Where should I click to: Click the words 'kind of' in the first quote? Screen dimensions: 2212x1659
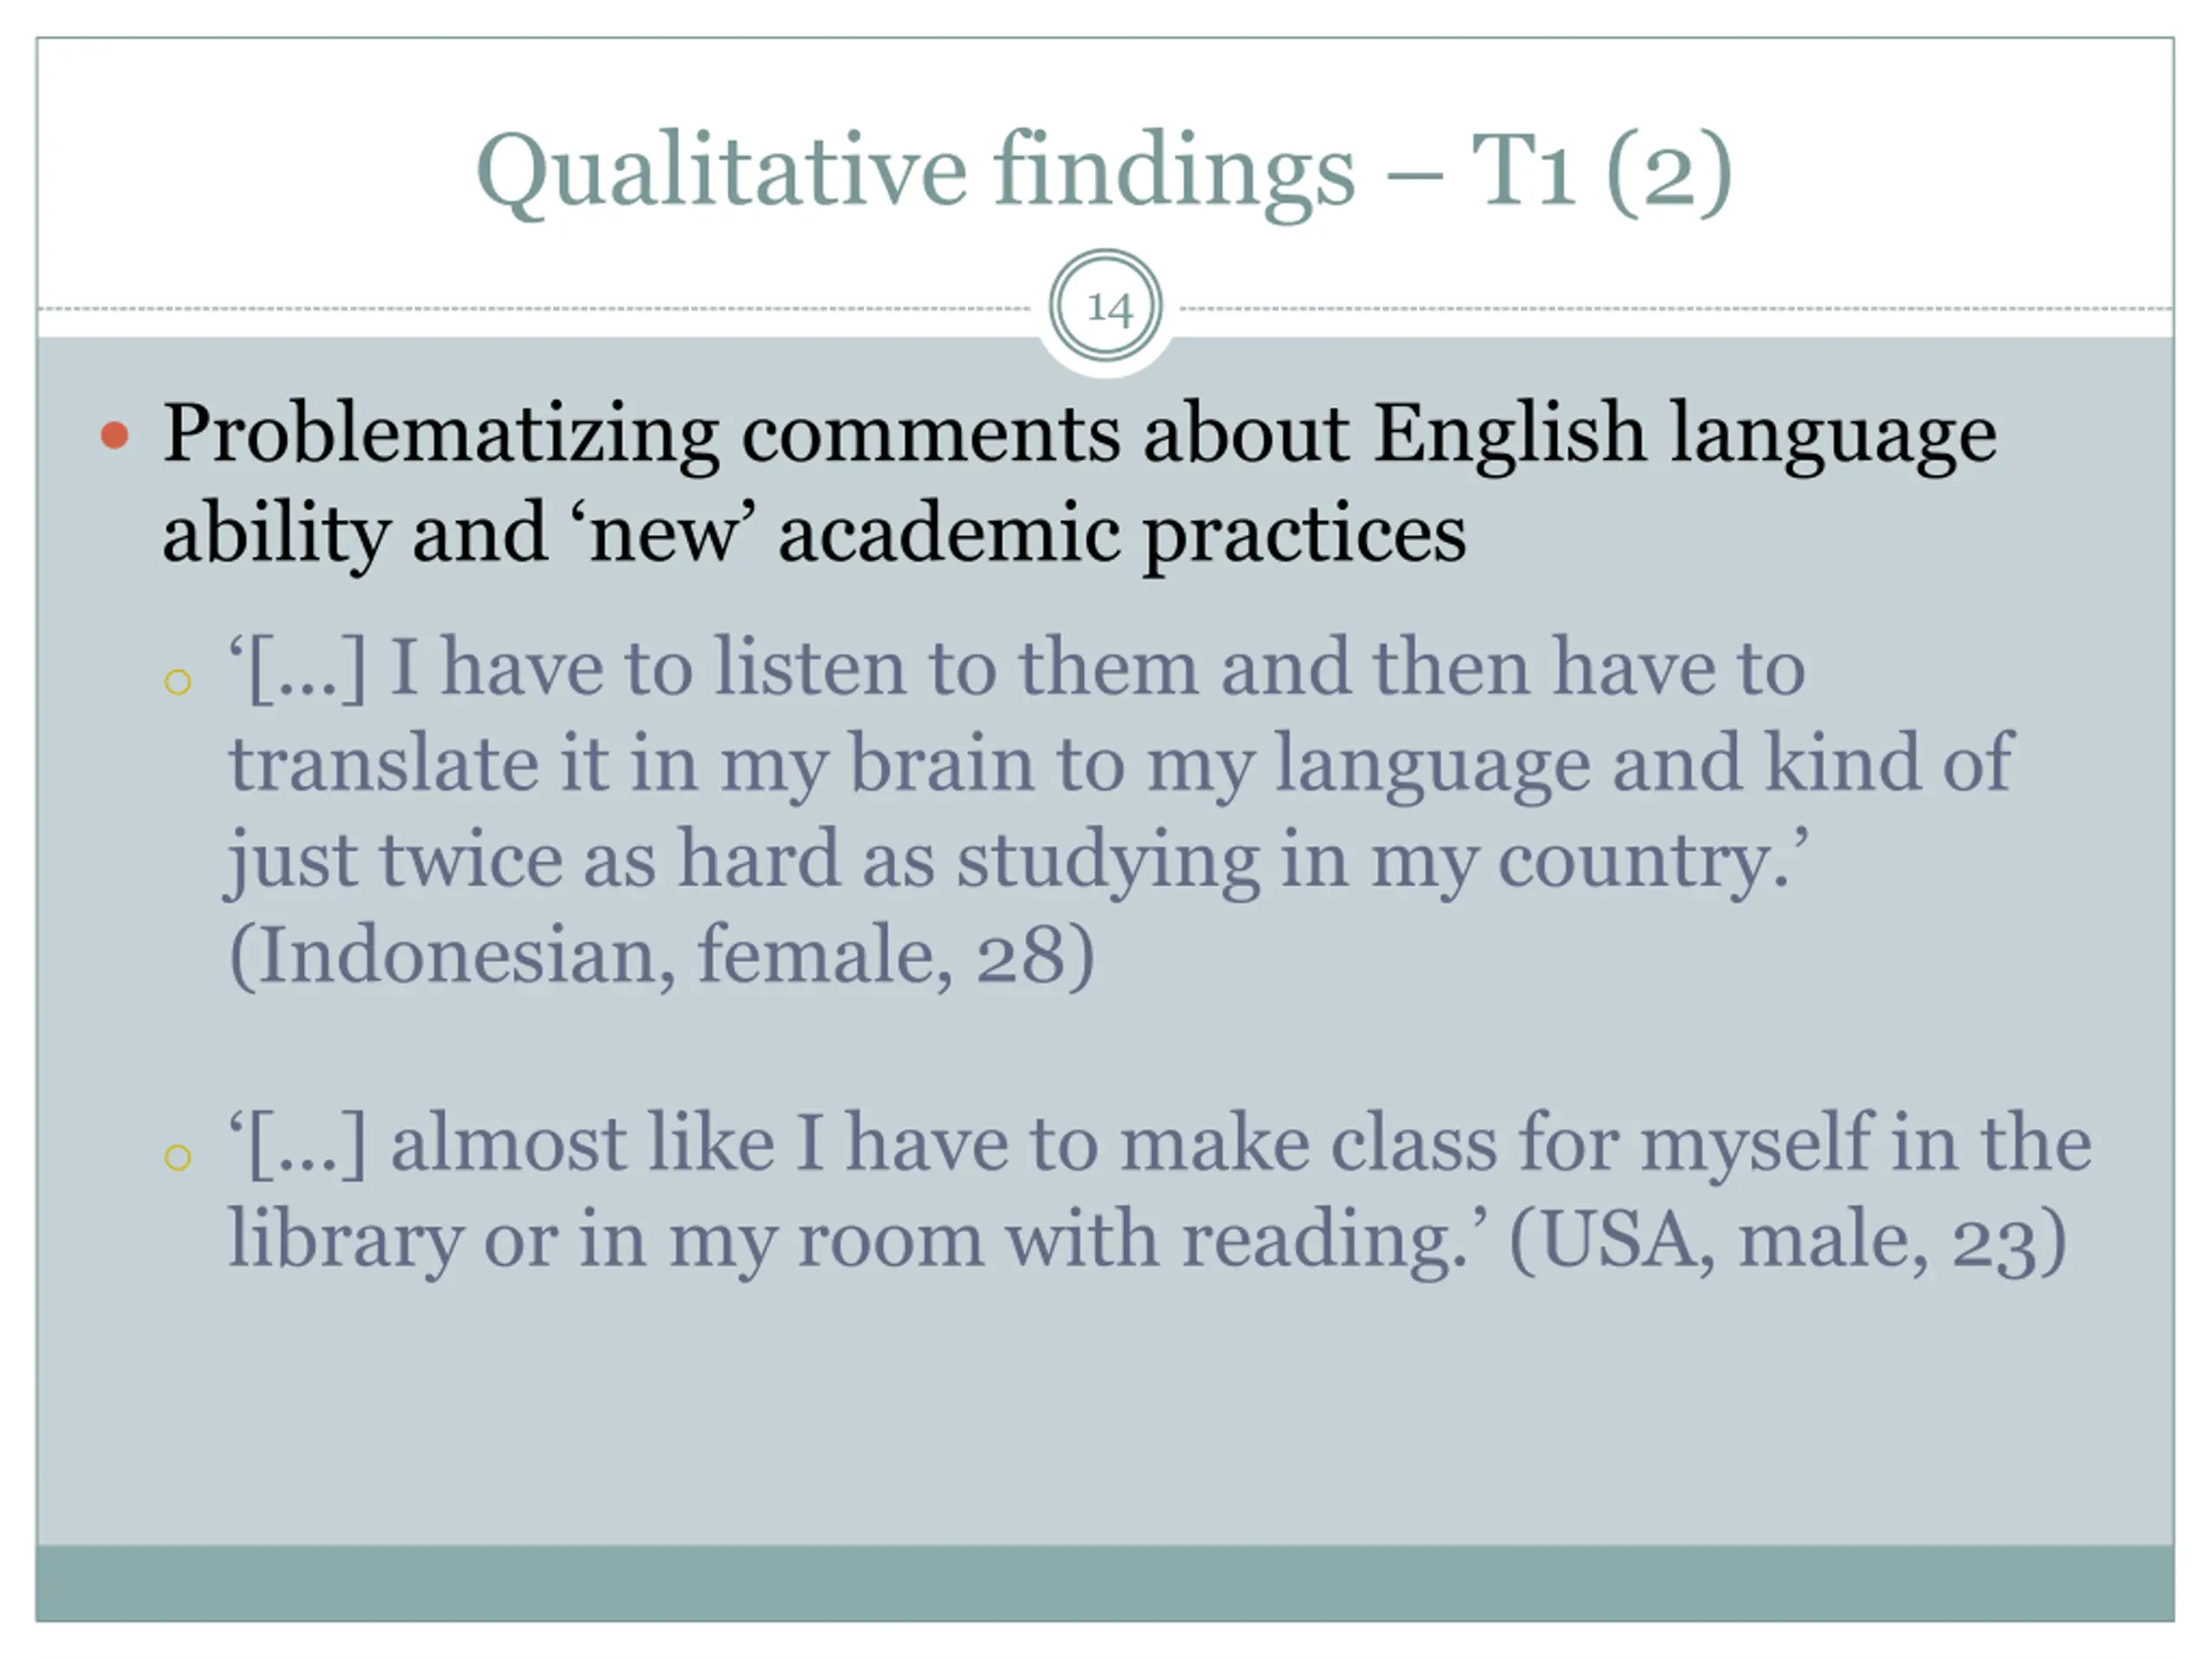(1887, 764)
